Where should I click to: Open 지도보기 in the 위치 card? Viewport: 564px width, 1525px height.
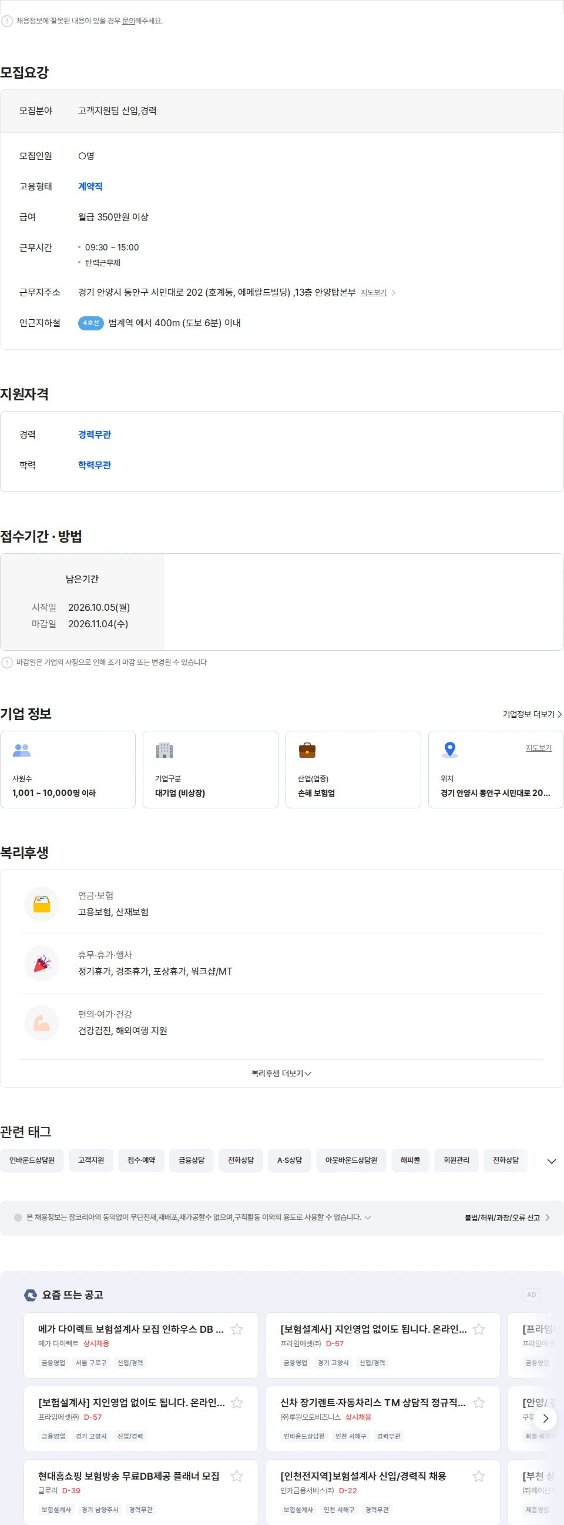(539, 748)
